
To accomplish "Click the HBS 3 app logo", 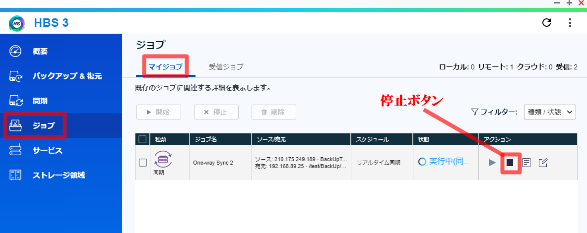I will 17,23.
